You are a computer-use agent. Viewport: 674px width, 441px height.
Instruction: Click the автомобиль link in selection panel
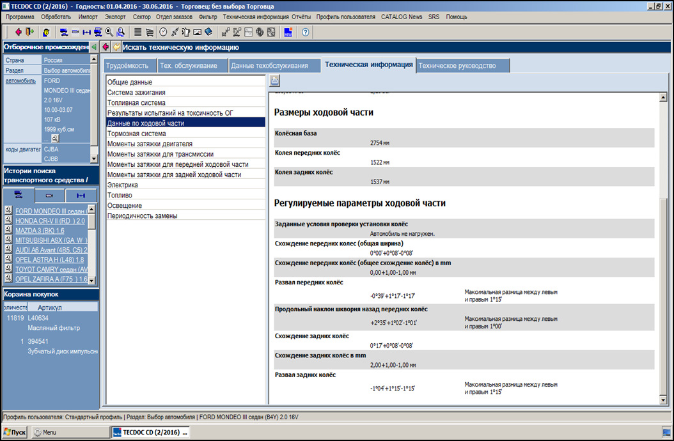pyautogui.click(x=20, y=81)
